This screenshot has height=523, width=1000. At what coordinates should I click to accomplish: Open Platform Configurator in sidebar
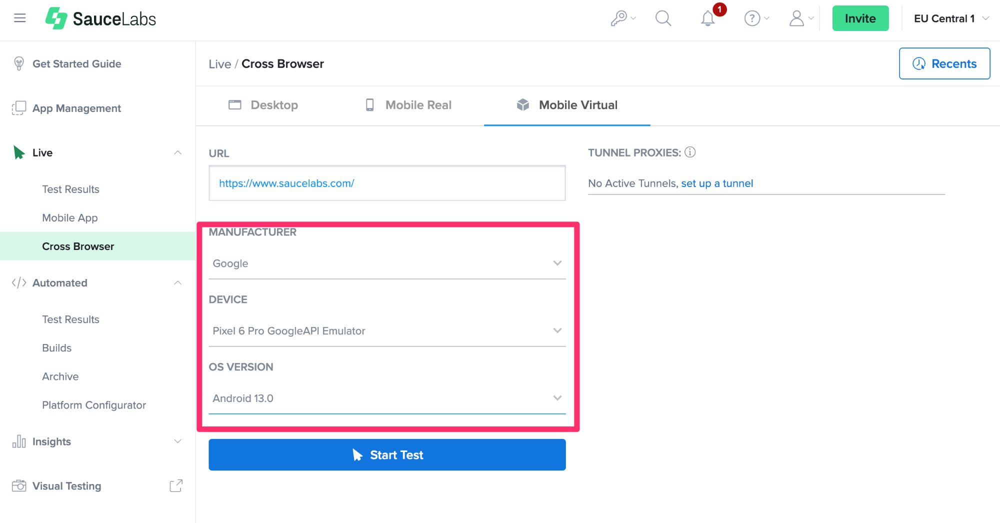94,404
